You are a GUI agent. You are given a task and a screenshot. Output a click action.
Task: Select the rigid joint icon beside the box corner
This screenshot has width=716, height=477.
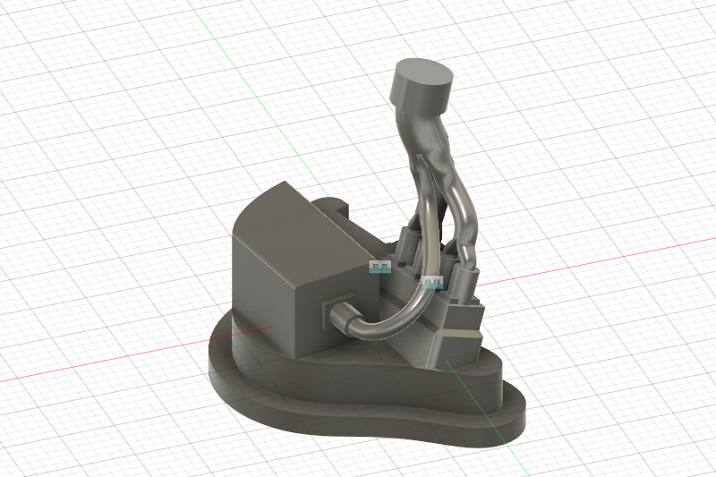click(x=379, y=267)
